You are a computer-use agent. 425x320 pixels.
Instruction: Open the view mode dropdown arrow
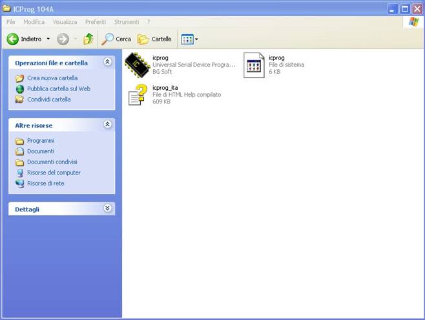pyautogui.click(x=196, y=39)
